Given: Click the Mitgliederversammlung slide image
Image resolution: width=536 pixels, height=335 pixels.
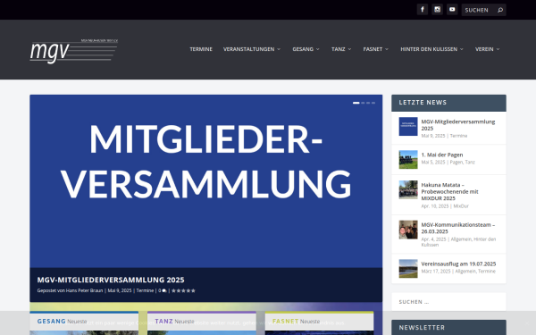Looking at the screenshot, I should click(205, 181).
